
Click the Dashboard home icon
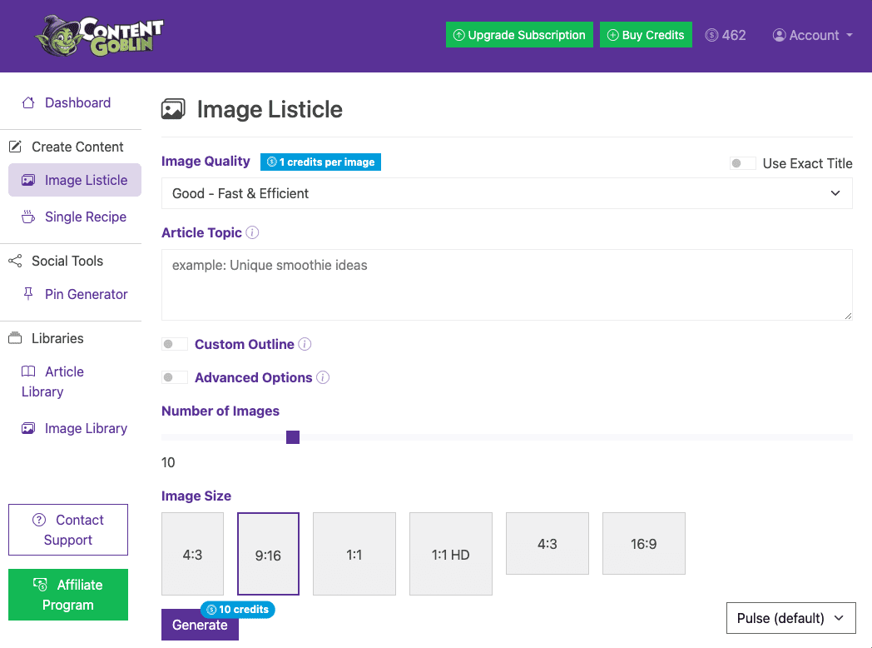point(28,102)
